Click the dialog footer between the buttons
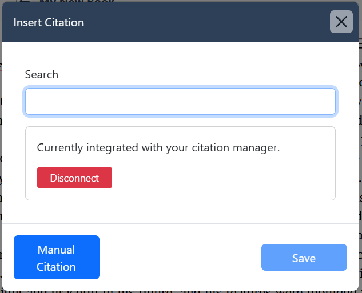 coord(180,258)
